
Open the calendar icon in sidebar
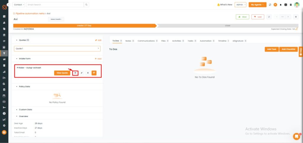pyautogui.click(x=4, y=96)
